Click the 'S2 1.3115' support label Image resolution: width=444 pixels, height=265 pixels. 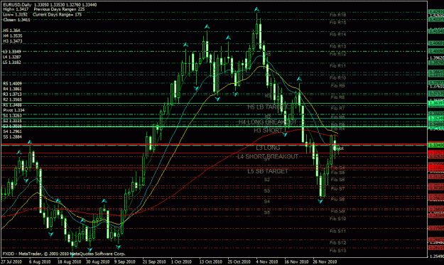(x=13, y=121)
